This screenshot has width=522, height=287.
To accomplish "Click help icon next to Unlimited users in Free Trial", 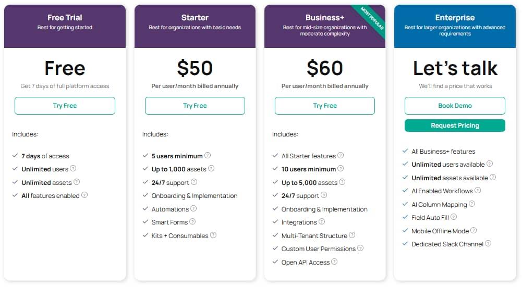I will click(73, 169).
